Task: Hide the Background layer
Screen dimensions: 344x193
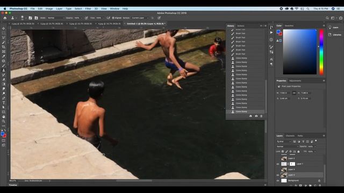Action: pos(278,181)
